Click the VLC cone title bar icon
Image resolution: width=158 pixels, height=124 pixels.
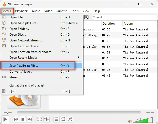tap(4, 4)
